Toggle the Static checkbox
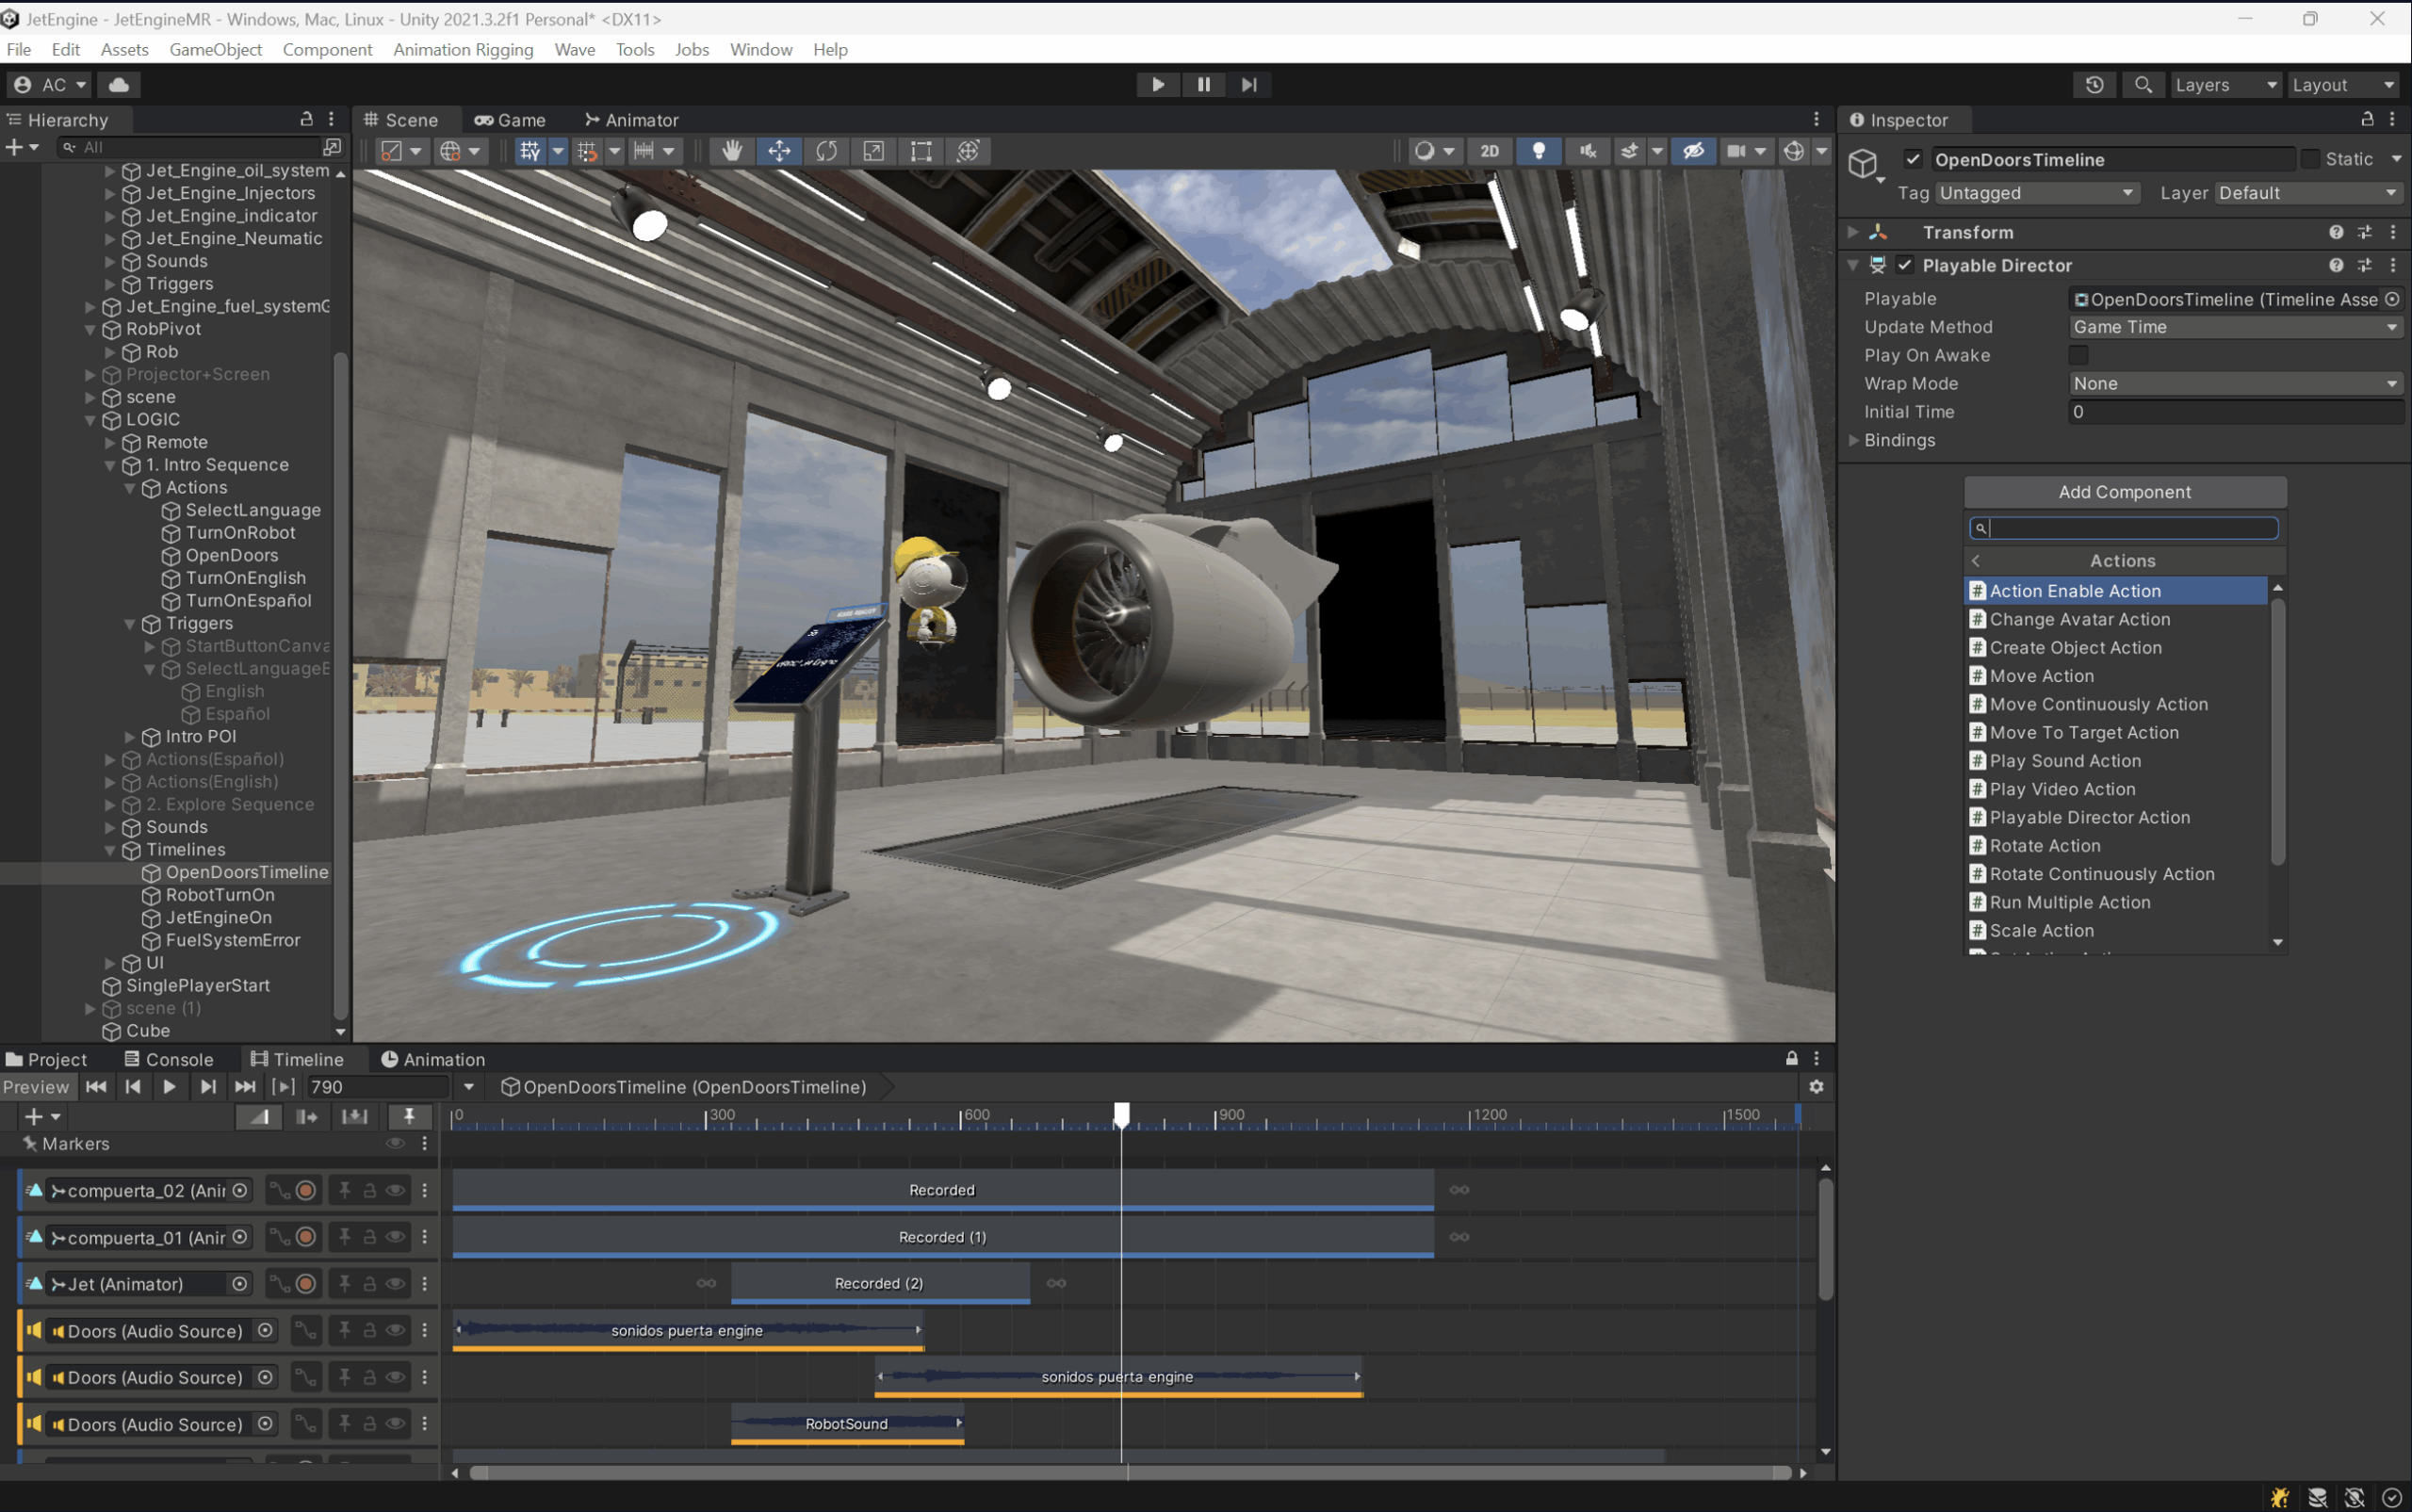The height and width of the screenshot is (1512, 2412). (2310, 159)
